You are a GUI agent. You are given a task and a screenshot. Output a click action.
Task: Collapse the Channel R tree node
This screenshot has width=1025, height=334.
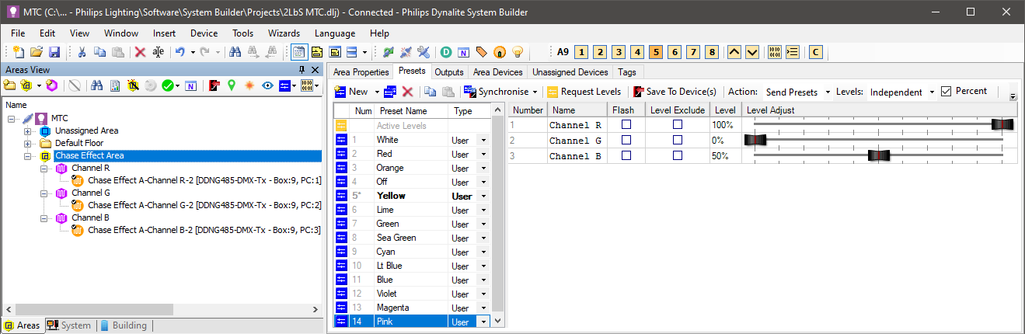pos(45,168)
